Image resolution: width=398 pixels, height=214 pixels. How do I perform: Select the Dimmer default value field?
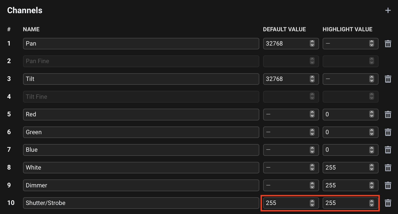pos(286,185)
